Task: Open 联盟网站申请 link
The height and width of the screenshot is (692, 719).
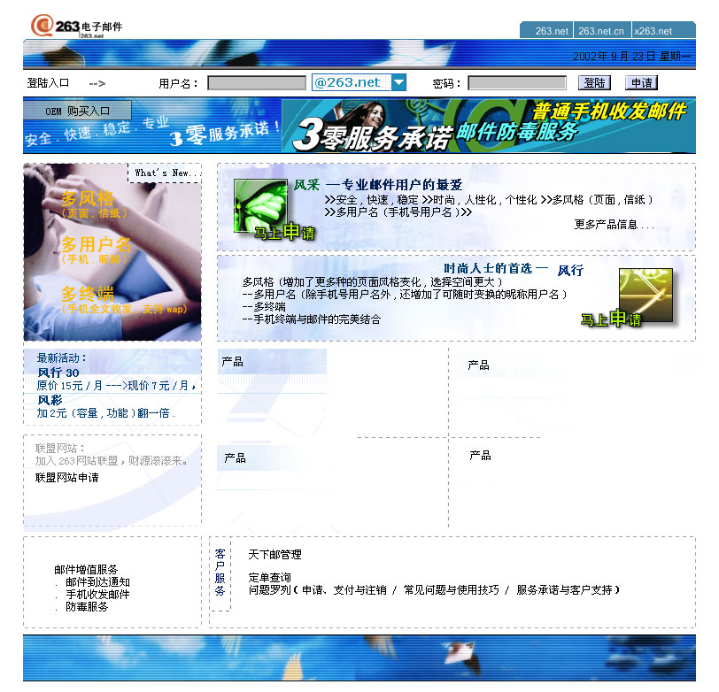Action: 67,478
